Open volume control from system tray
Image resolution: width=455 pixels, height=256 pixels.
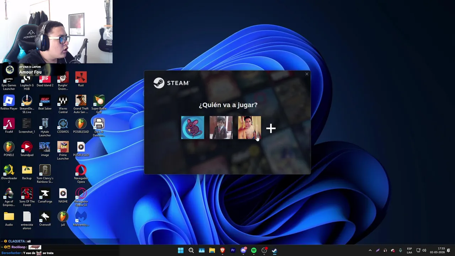pos(424,250)
